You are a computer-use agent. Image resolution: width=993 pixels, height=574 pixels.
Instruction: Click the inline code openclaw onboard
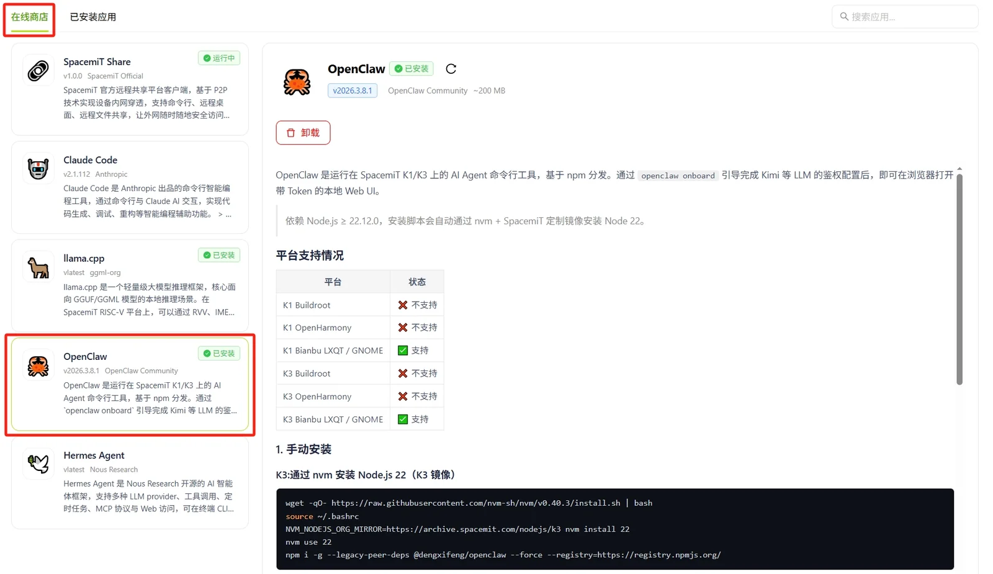point(678,176)
